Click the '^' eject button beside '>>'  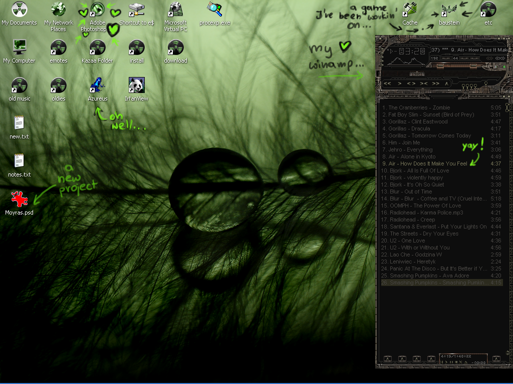pos(446,83)
